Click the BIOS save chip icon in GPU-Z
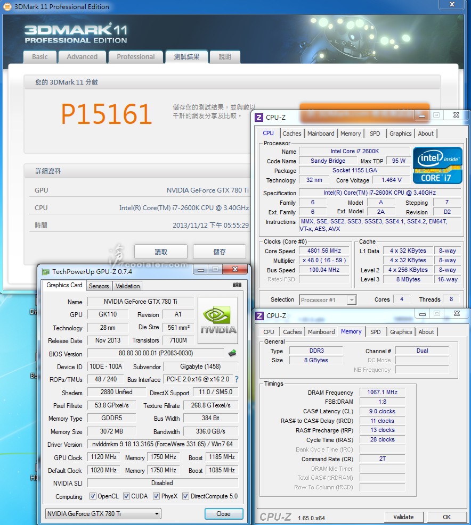 tap(232, 353)
